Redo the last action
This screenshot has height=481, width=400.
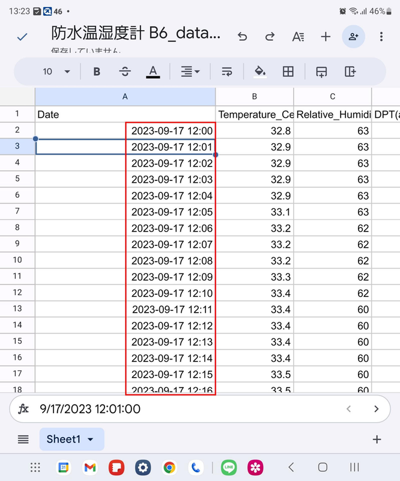270,37
